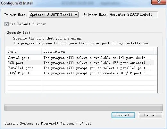Click the Description column header
The image size is (167, 129).
coord(97,51)
